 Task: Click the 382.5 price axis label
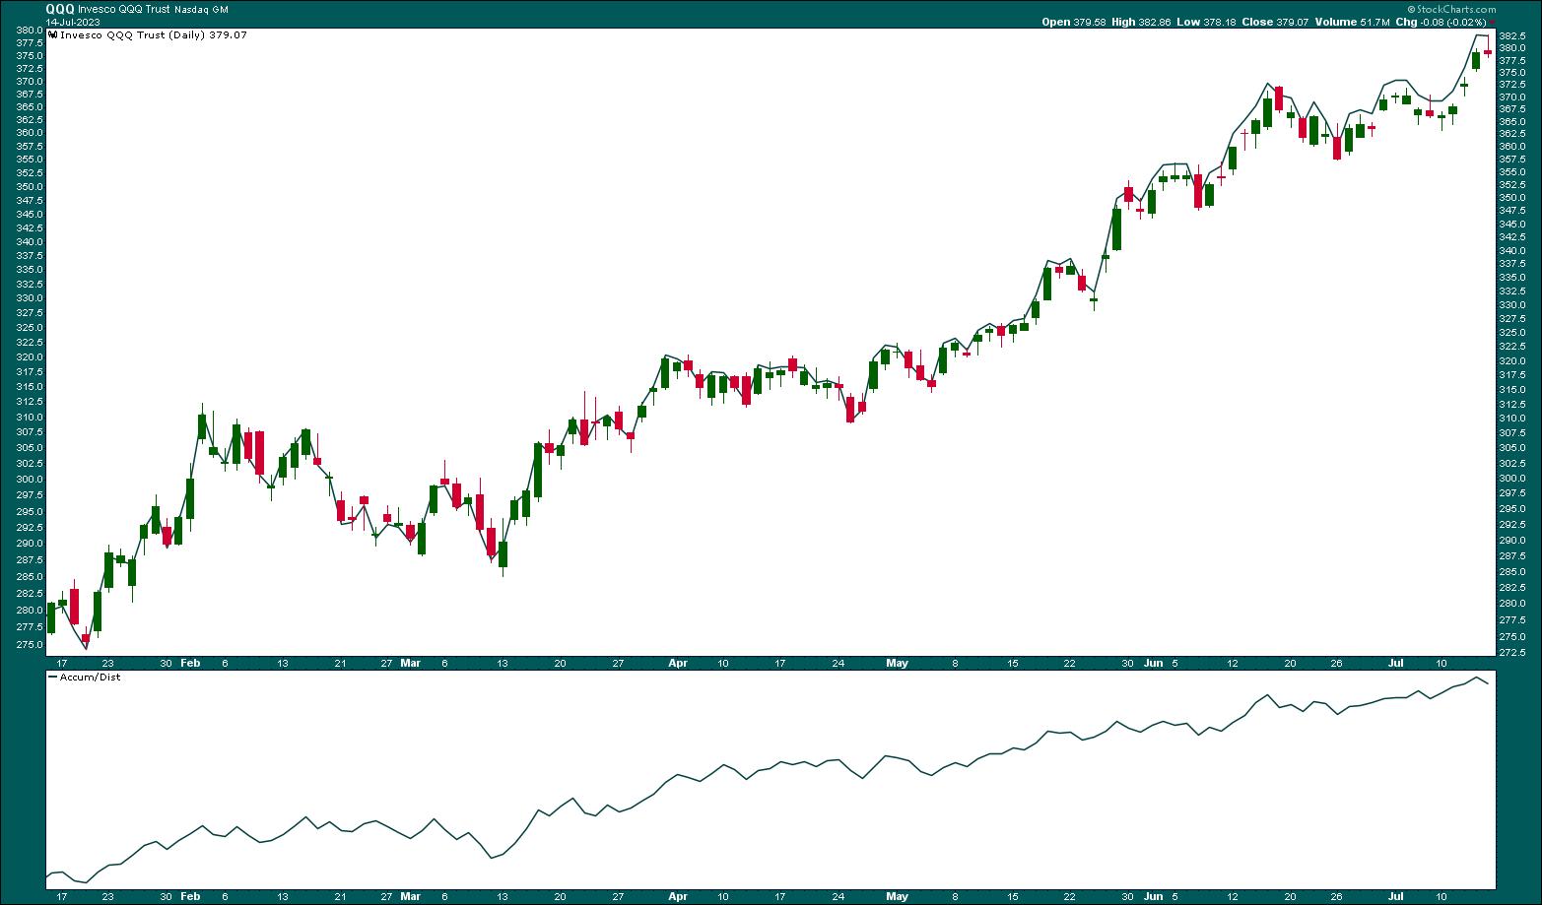[x=1513, y=35]
